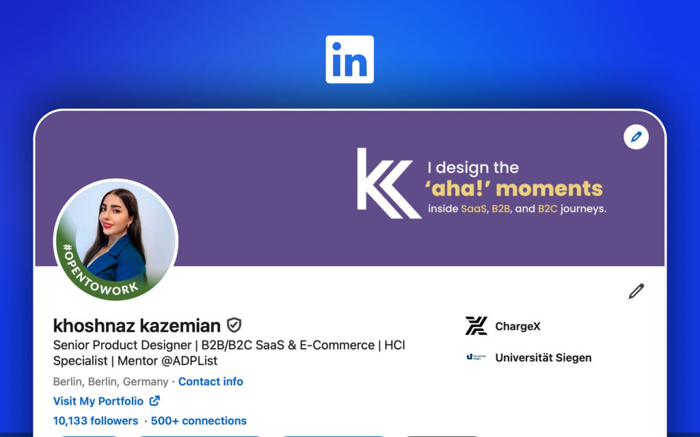Edit the cover banner with pencil icon
This screenshot has width=700, height=437.
tap(636, 137)
